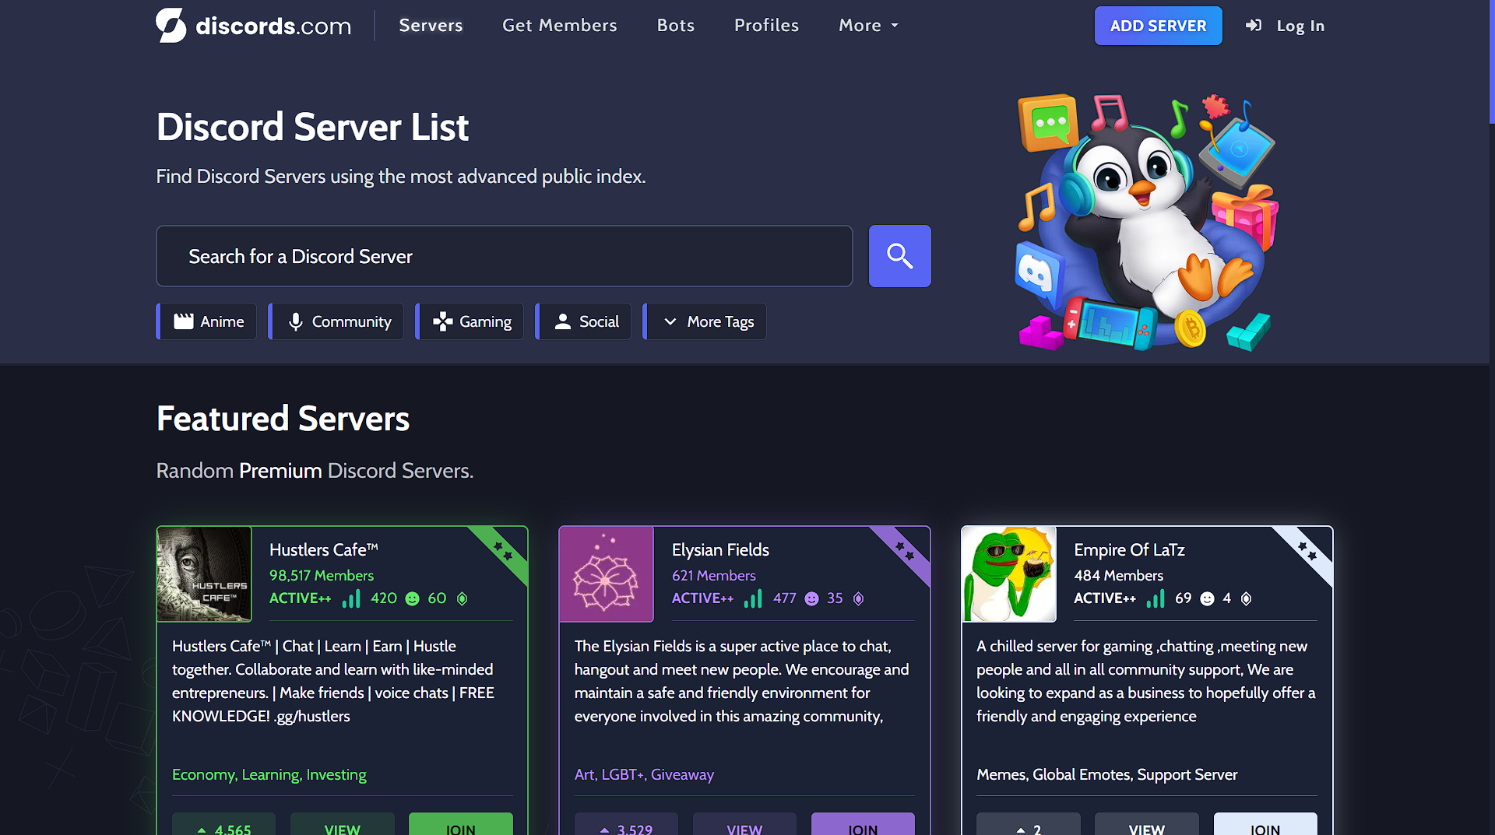
Task: Click Empire Of LaTz activity bars icon
Action: (x=1156, y=598)
